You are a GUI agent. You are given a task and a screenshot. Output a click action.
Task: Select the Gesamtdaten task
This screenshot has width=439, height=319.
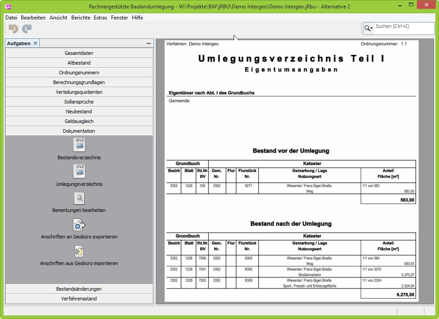pyautogui.click(x=78, y=53)
